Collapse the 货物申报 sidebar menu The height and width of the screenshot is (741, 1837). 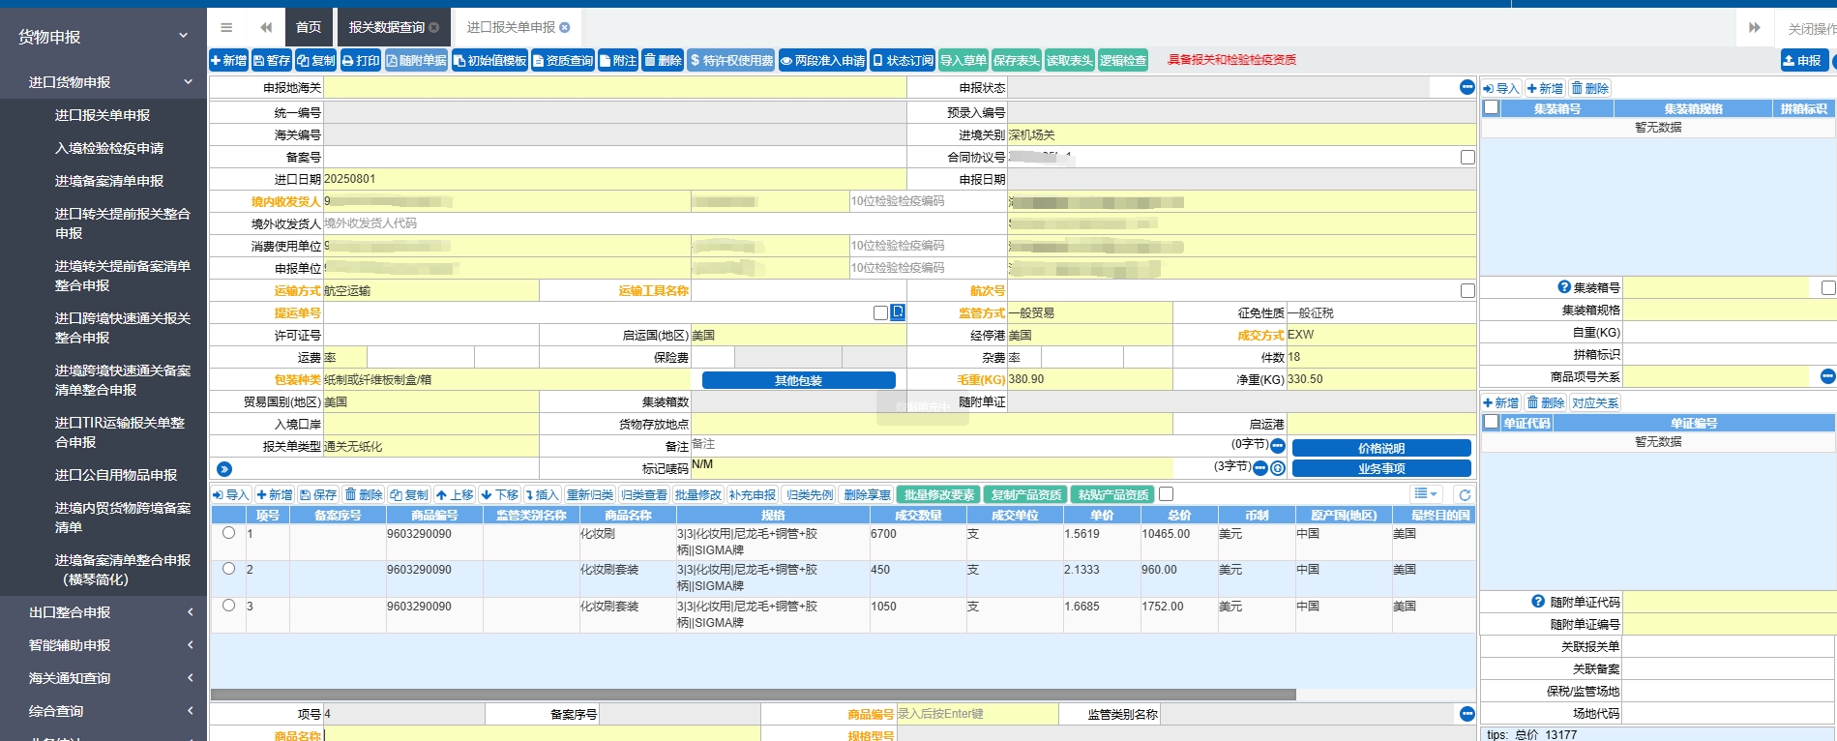(104, 37)
